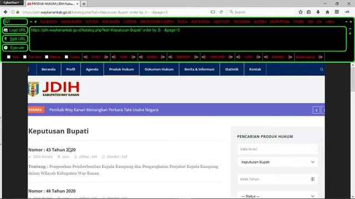The height and width of the screenshot is (199, 355).
Task: Go back using the browser back arrow
Action: point(6,12)
